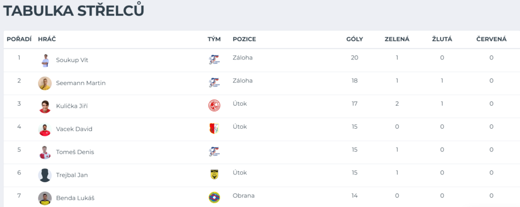Select player name Vacek David

pyautogui.click(x=74, y=129)
